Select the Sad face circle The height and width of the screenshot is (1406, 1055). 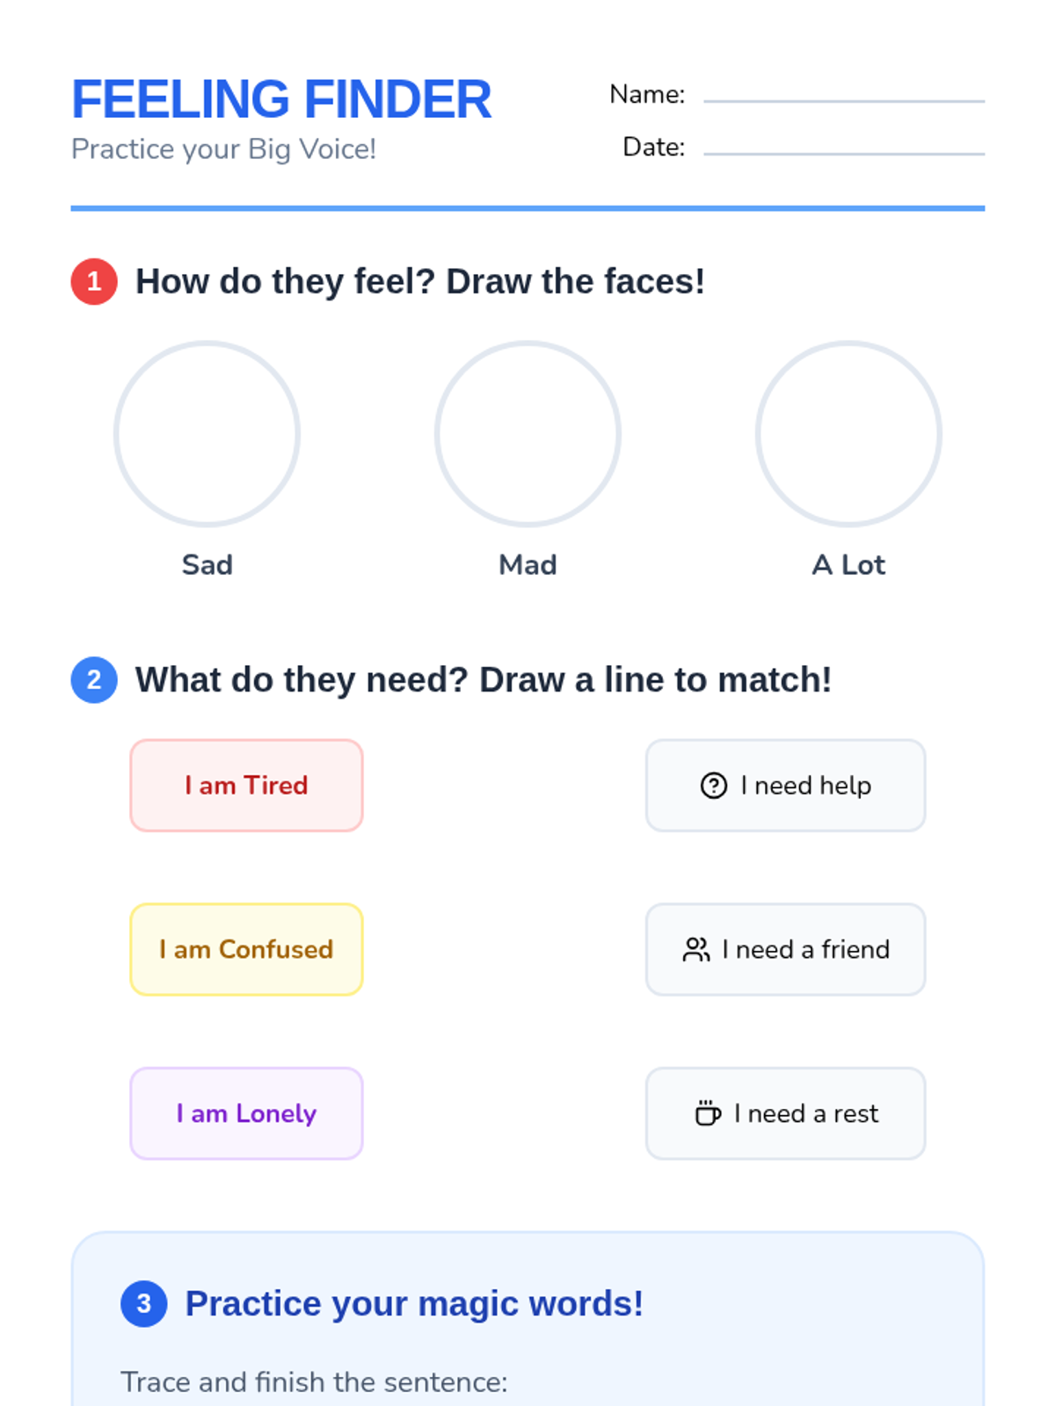coord(207,434)
